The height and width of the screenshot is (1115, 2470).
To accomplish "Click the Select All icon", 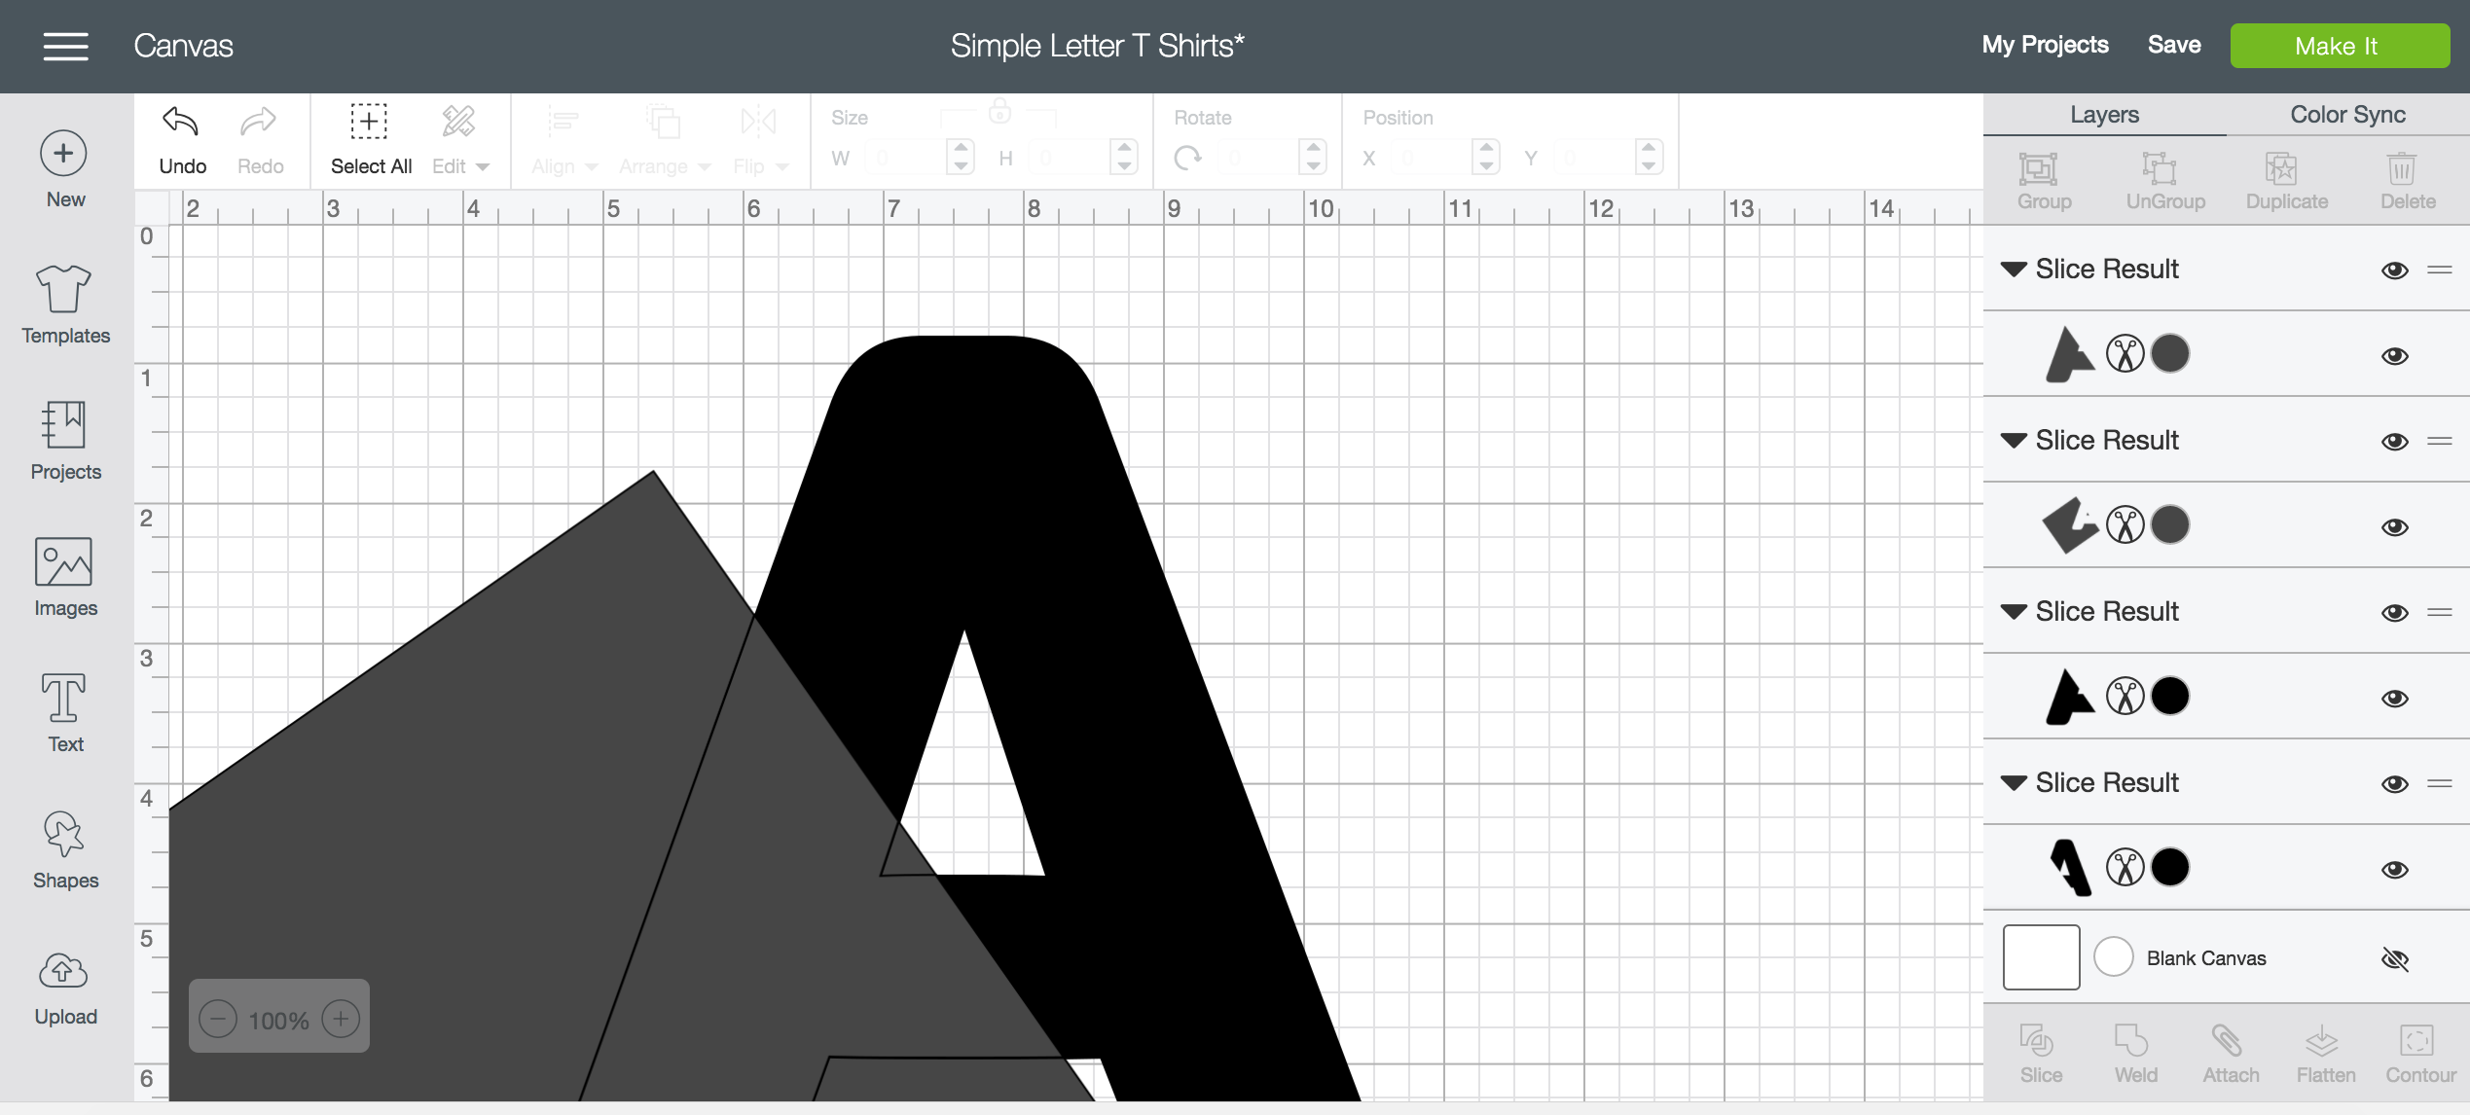I will [x=369, y=124].
